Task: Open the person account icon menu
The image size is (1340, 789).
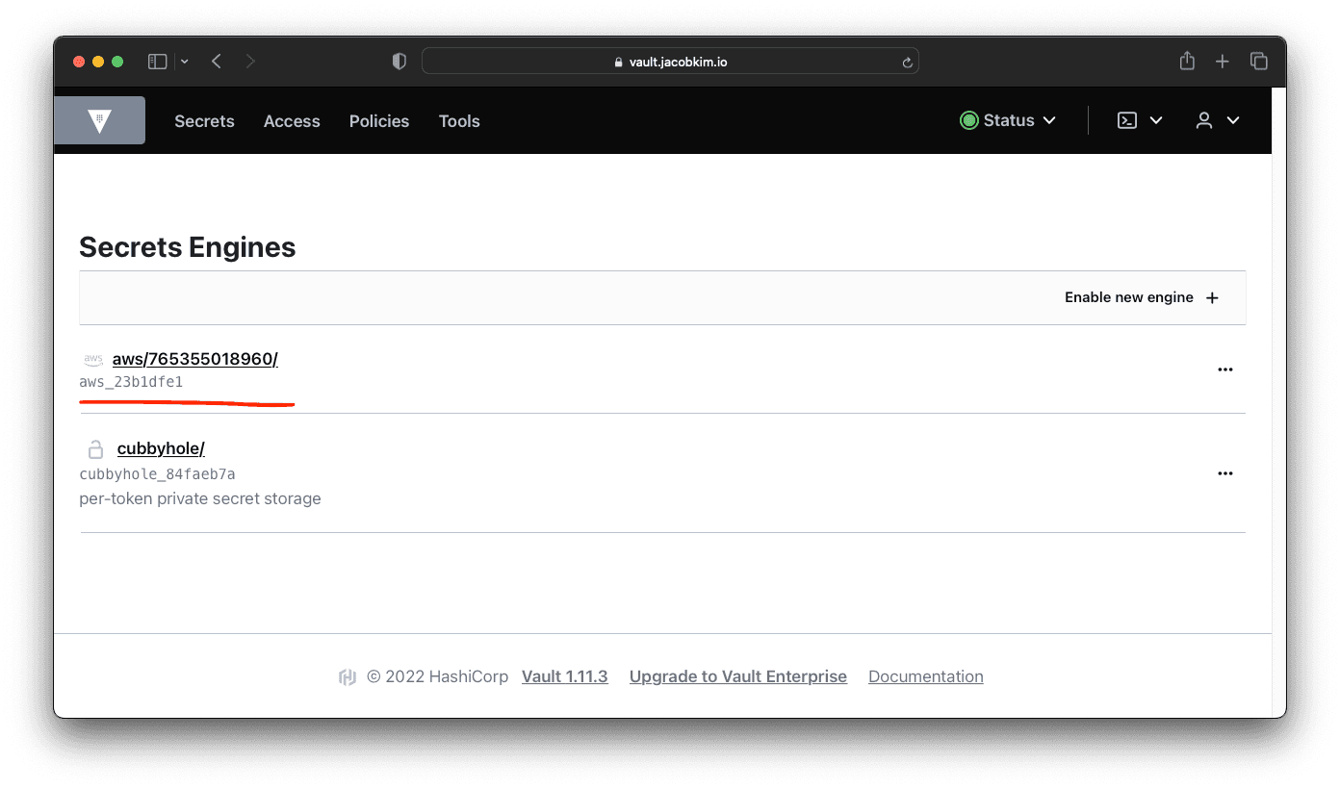Action: tap(1204, 120)
